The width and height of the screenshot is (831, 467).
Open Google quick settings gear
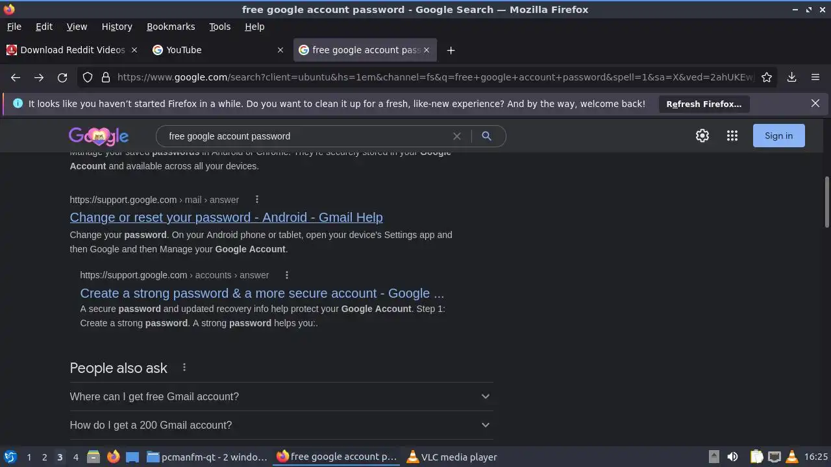coord(702,136)
